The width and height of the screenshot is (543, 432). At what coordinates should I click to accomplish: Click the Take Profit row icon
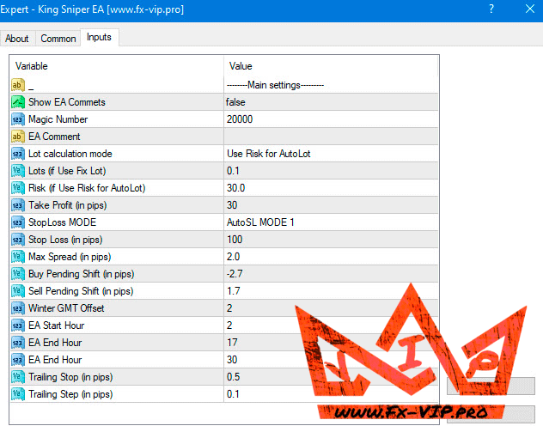[x=17, y=205]
